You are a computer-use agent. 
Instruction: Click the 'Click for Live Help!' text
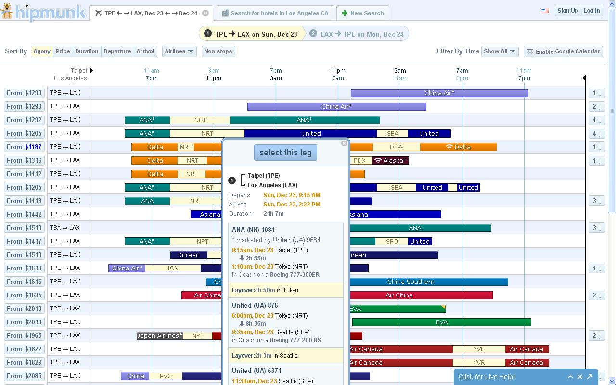pos(487,377)
